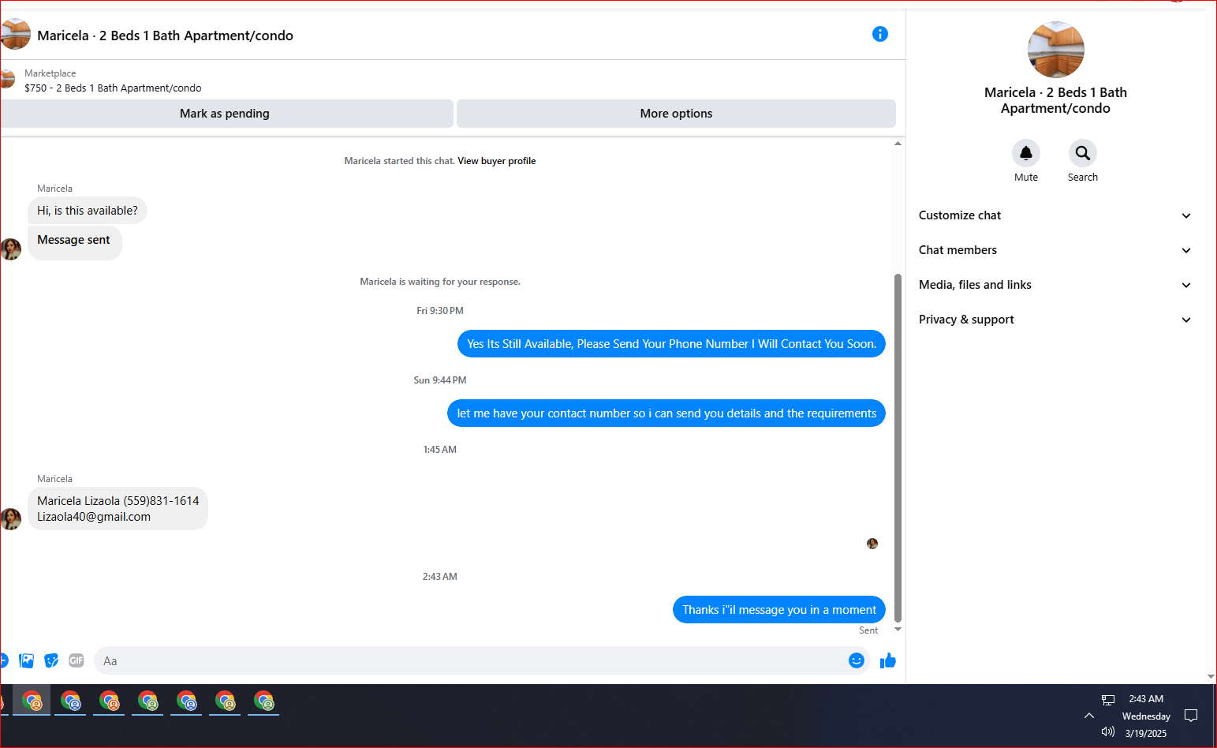Open more actions plus icon beside composer
The height and width of the screenshot is (748, 1217).
[x=3, y=660]
